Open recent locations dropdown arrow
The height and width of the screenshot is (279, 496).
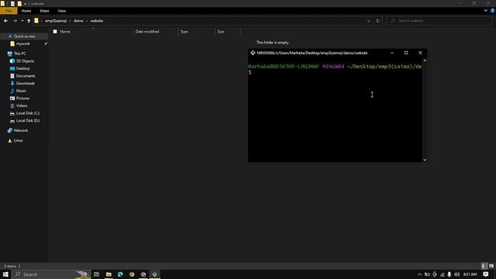(x=22, y=21)
